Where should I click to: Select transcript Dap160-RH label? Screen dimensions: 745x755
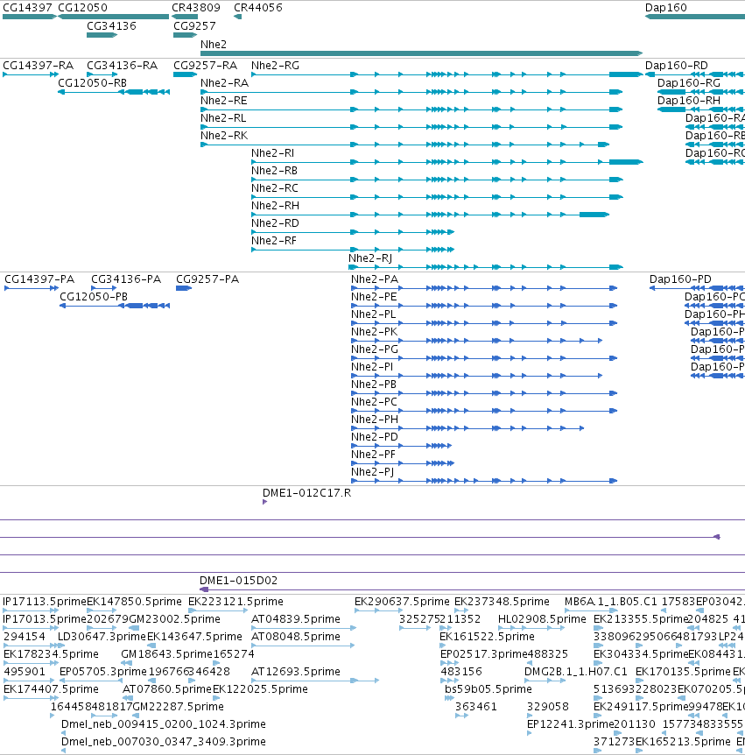pos(689,101)
